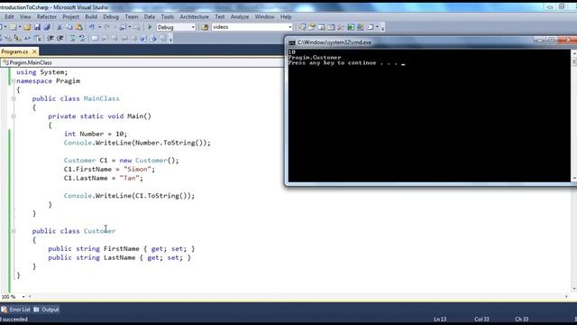Collapse the Customer class outline
Viewport: 577px width, 325px height.
pos(14,231)
